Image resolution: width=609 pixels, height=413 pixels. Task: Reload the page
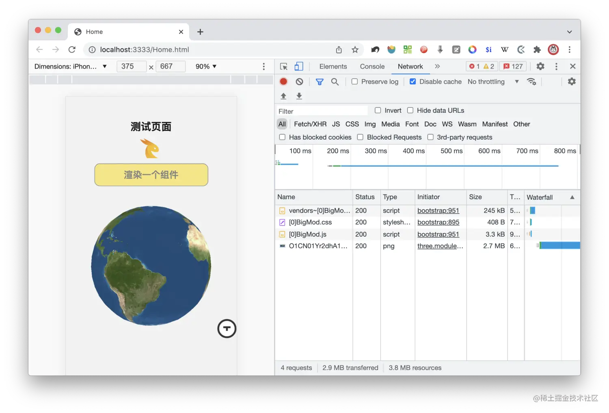click(x=72, y=49)
